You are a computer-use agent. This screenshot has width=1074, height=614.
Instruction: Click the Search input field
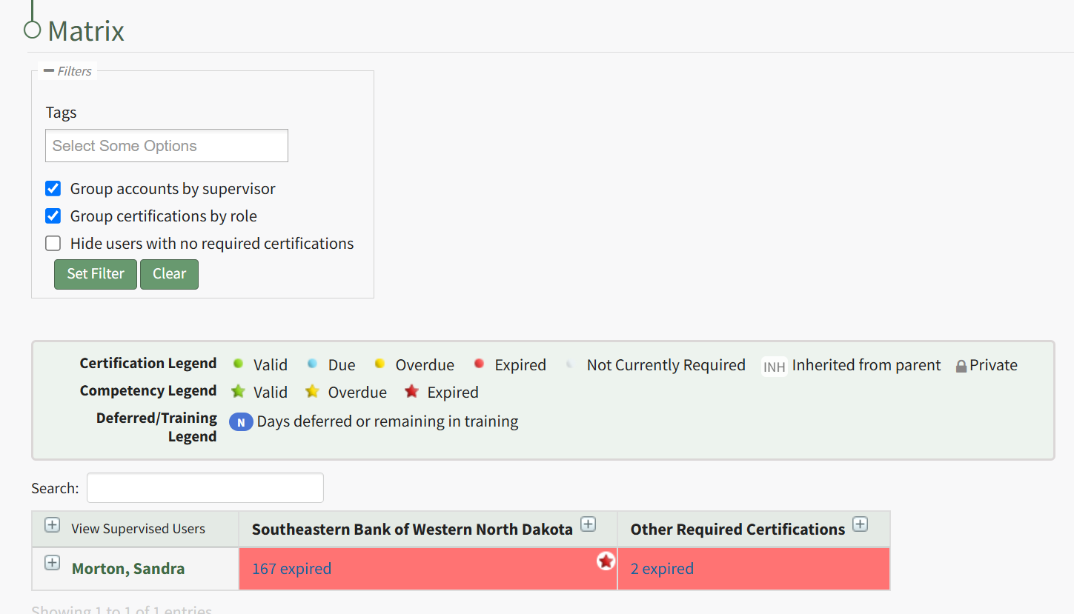[x=205, y=488]
